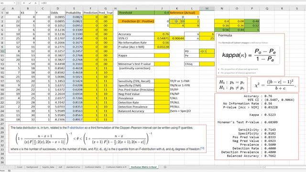The image size is (306, 172).
Task: Select the yellow proportion cell 0.36
Action: click(237, 25)
